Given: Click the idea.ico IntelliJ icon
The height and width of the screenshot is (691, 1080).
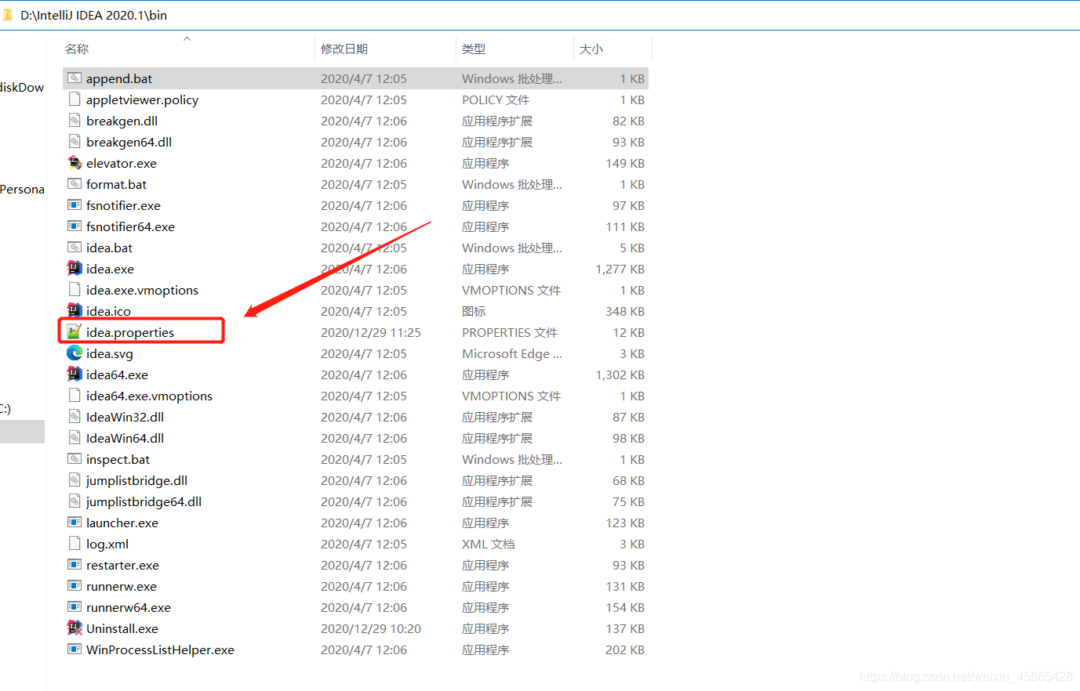Looking at the screenshot, I should coord(75,311).
